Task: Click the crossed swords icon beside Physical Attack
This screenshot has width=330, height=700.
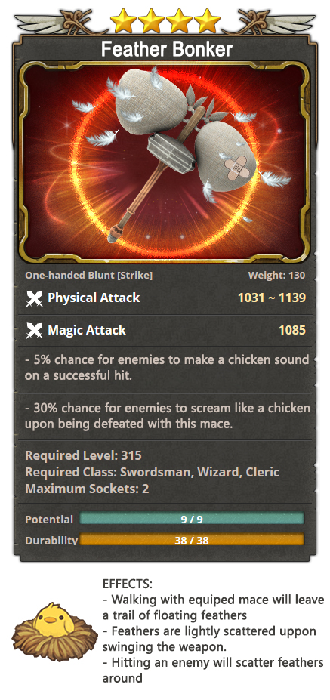Action: pyautogui.click(x=34, y=298)
